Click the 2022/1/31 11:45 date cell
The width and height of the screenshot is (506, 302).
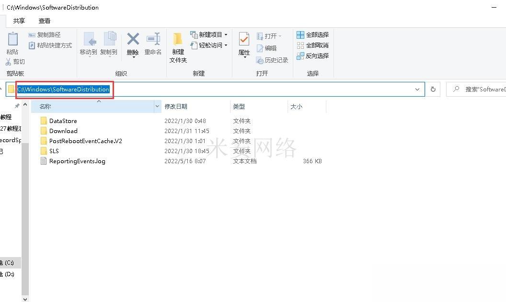pos(187,131)
